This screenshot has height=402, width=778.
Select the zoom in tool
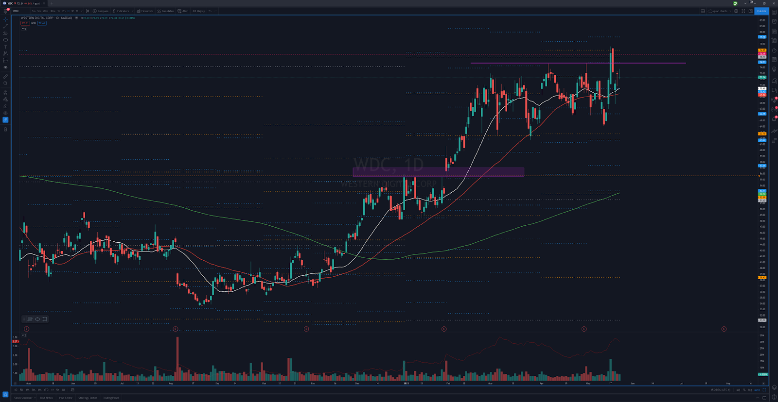tap(5, 83)
